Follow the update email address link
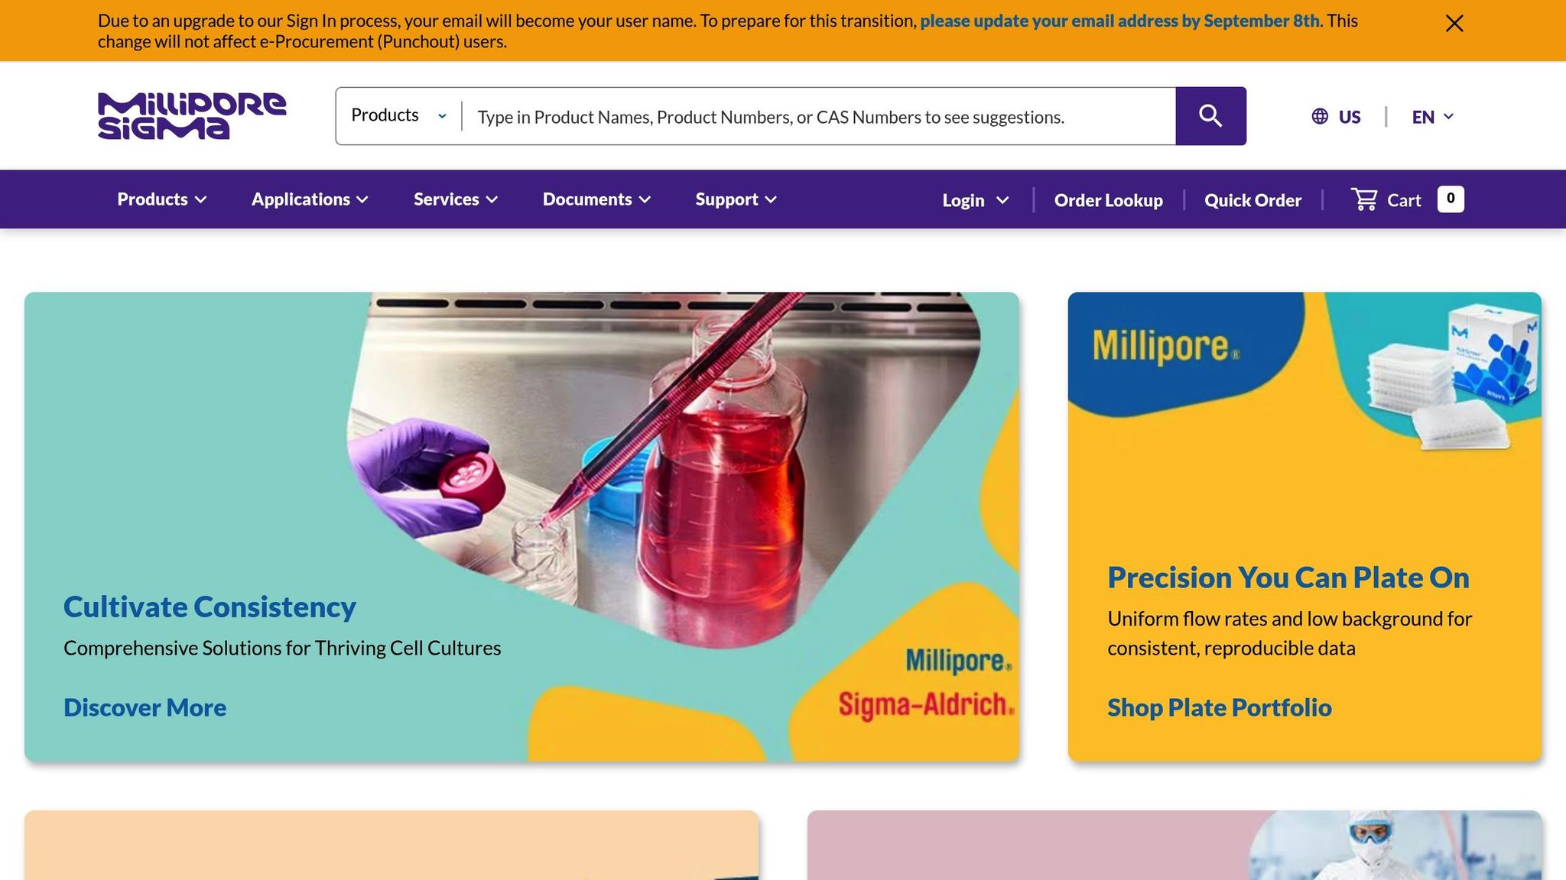This screenshot has width=1566, height=880. [x=1119, y=21]
